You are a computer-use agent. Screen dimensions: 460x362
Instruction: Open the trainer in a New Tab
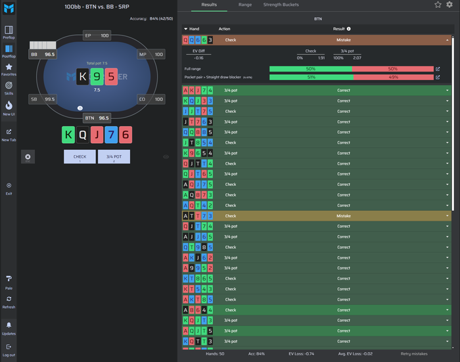(x=9, y=135)
